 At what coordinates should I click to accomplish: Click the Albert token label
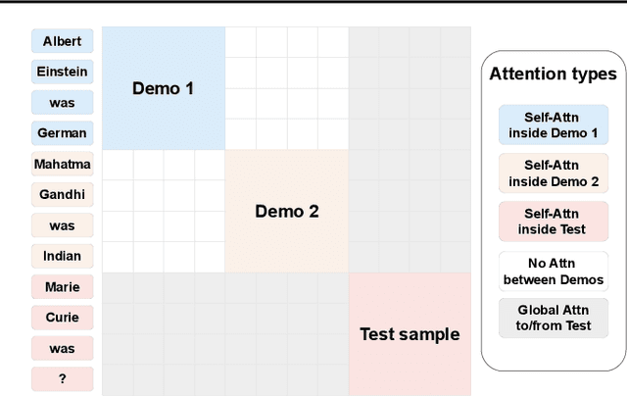(62, 41)
